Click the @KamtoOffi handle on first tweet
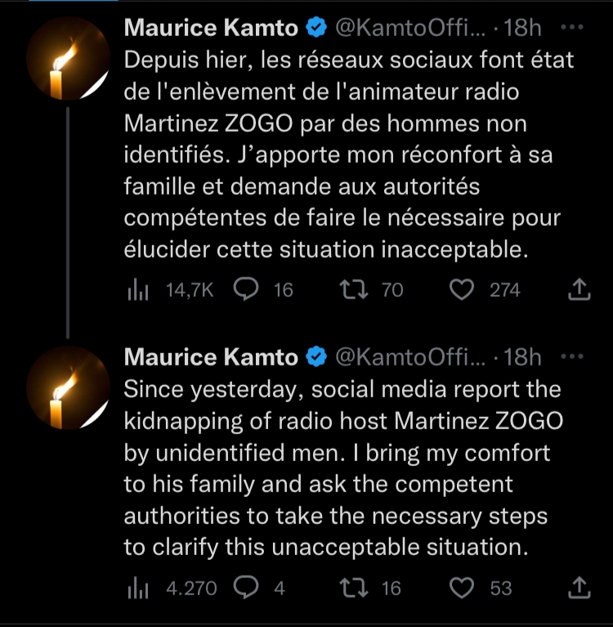 point(410,28)
